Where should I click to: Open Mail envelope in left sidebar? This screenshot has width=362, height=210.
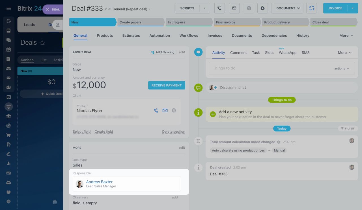point(8,78)
